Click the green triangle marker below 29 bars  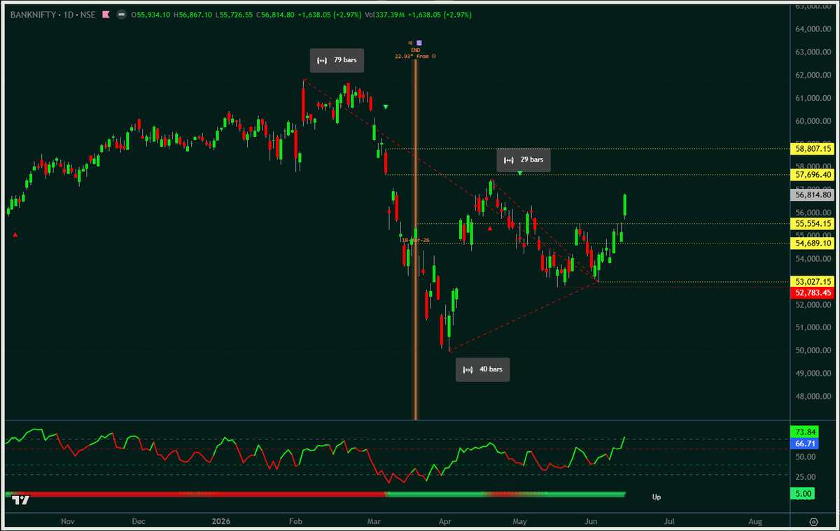[520, 173]
